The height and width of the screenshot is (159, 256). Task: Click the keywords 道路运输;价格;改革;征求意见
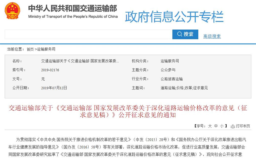tap(184, 88)
